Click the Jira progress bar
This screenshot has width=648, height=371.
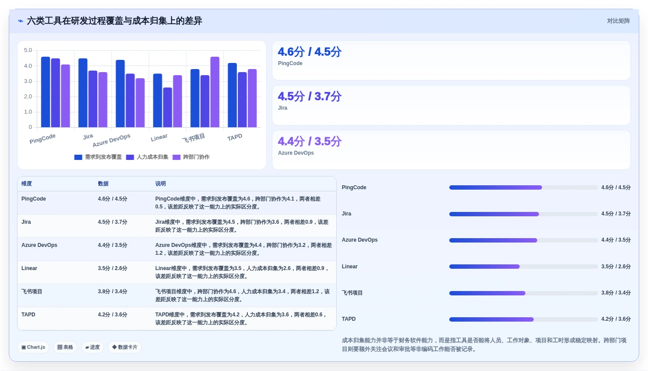click(523, 214)
